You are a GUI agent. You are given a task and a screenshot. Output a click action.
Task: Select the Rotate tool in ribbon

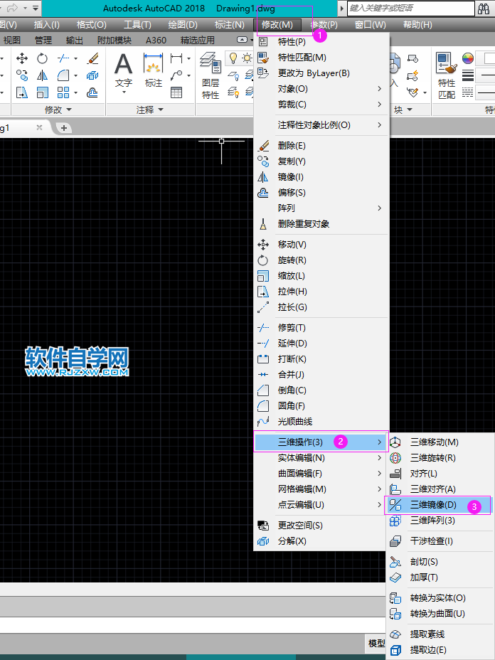pyautogui.click(x=42, y=58)
